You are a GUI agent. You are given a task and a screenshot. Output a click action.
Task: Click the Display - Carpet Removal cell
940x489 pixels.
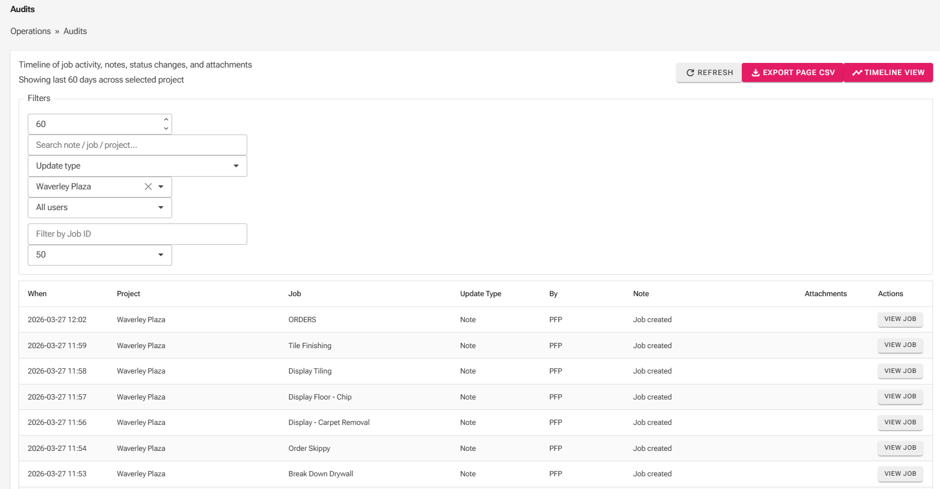pos(329,423)
